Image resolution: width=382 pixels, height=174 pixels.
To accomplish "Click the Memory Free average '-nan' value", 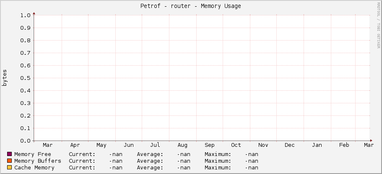I will 184,154.
